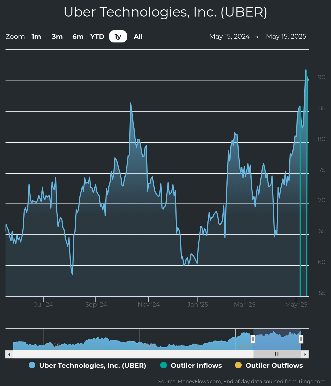Select the All zoom range
This screenshot has width=331, height=386.
click(138, 36)
